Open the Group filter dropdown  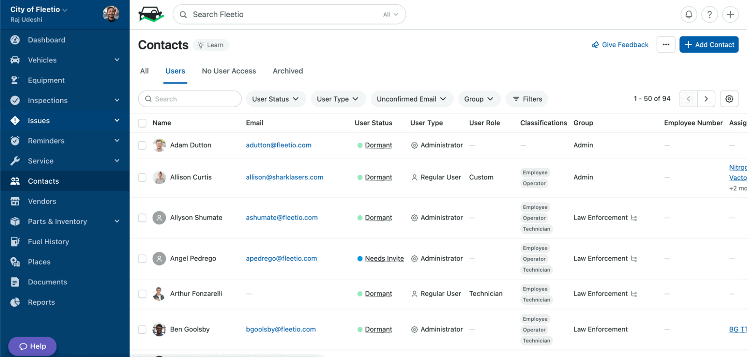(479, 99)
